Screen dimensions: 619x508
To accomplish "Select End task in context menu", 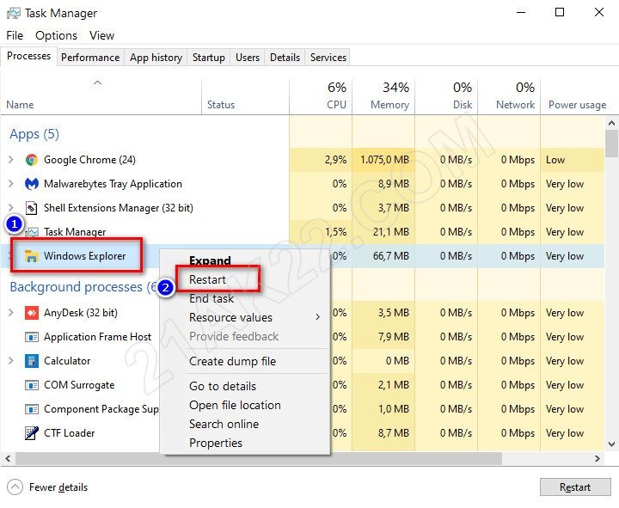I will [x=211, y=298].
